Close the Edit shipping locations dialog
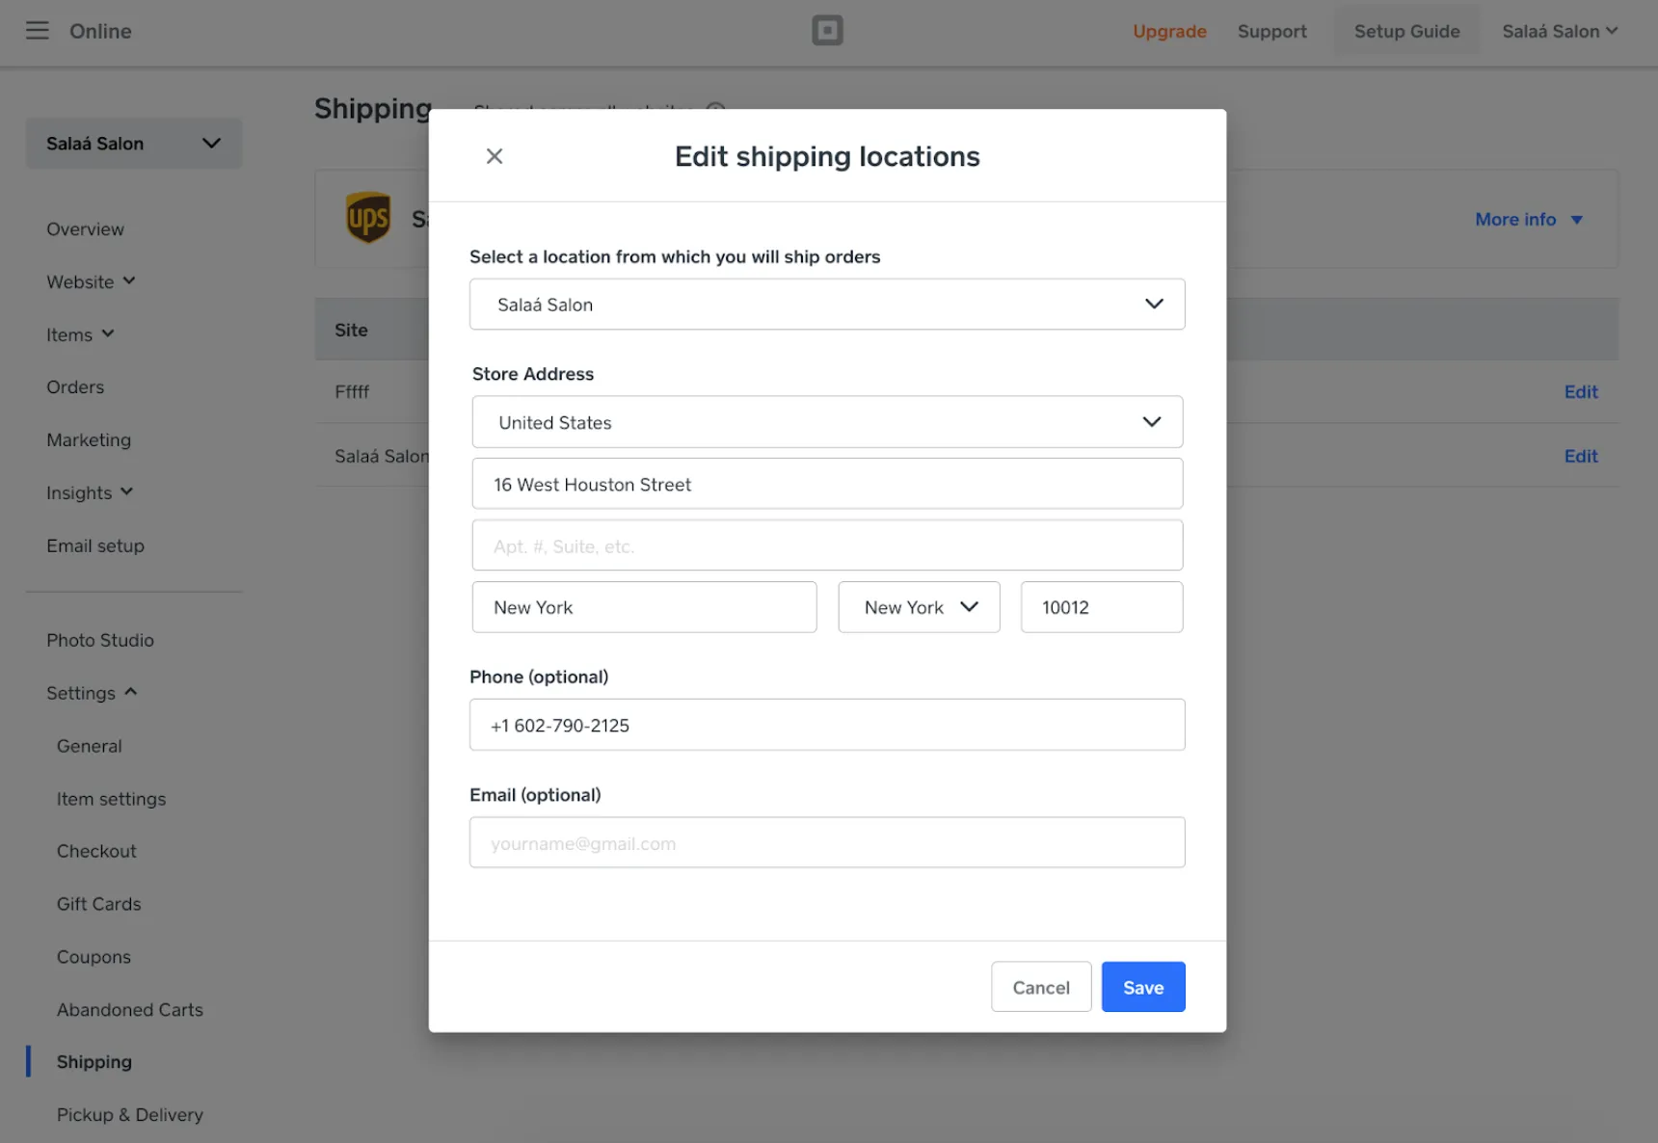This screenshot has height=1143, width=1658. tap(495, 155)
